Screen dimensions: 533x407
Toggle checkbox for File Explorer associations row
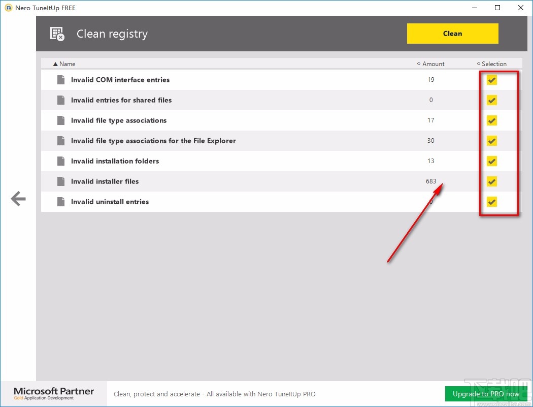coord(491,141)
